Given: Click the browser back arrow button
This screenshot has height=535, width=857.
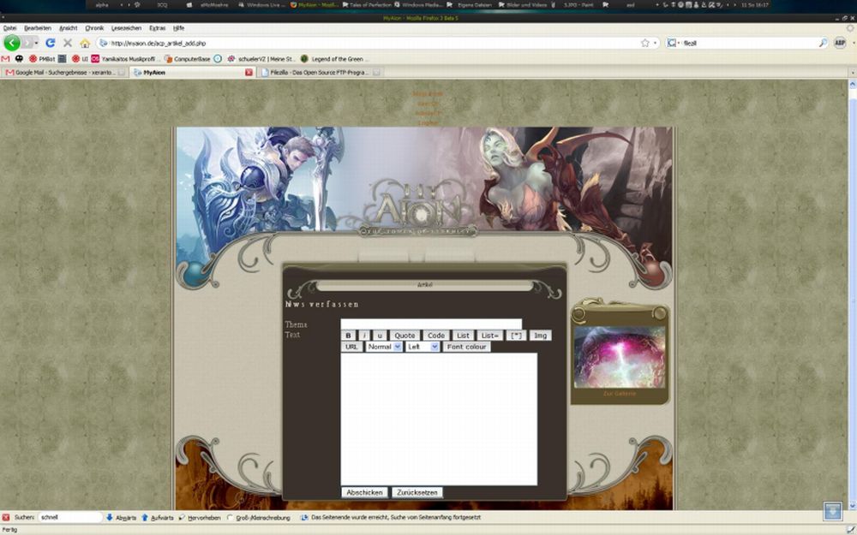Looking at the screenshot, I should click(x=11, y=42).
